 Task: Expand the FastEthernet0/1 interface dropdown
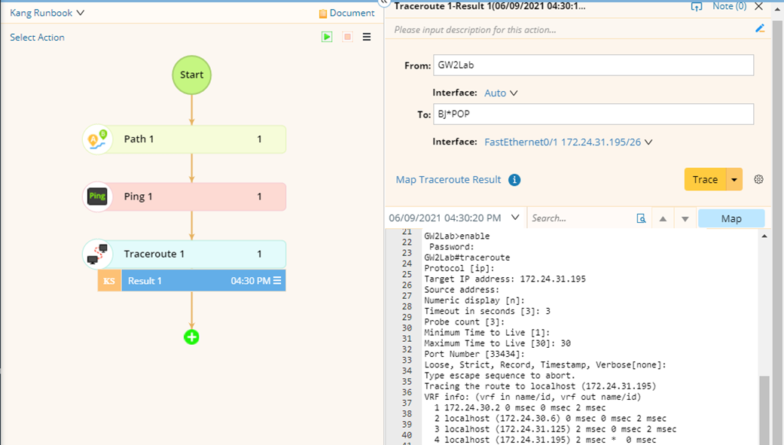tap(569, 142)
